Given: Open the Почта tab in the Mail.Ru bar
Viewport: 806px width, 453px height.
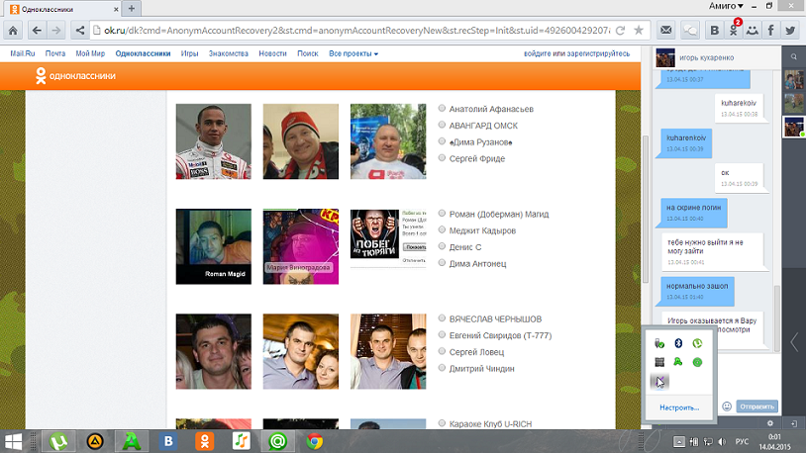Looking at the screenshot, I should point(55,53).
